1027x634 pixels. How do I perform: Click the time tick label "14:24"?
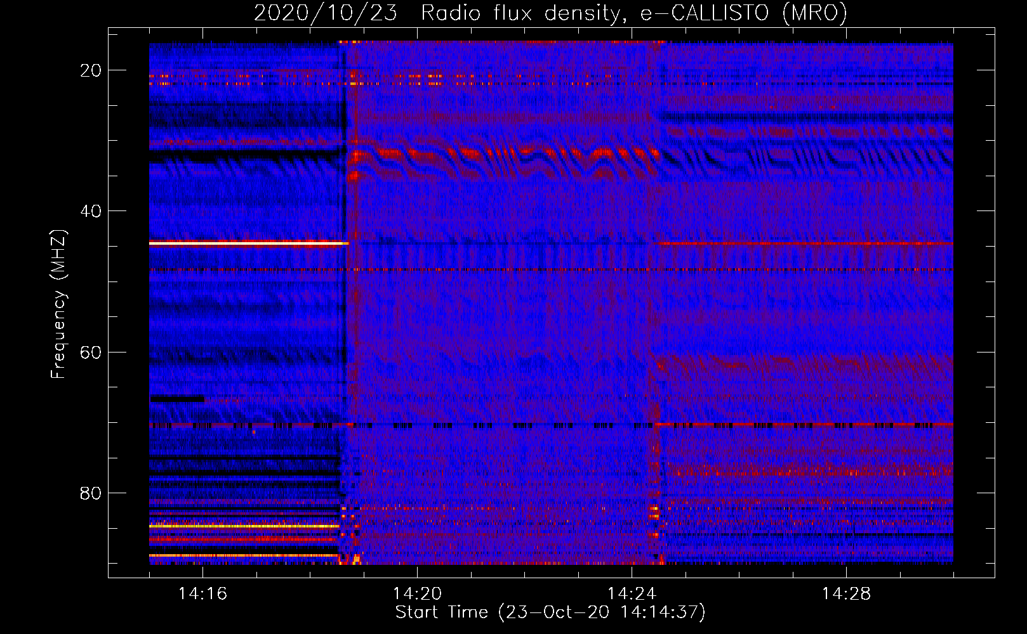point(632,593)
